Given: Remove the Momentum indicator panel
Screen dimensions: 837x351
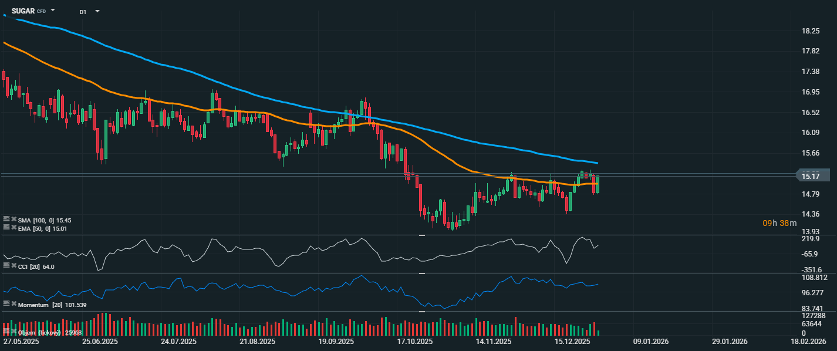Looking at the screenshot, I should 14,304.
